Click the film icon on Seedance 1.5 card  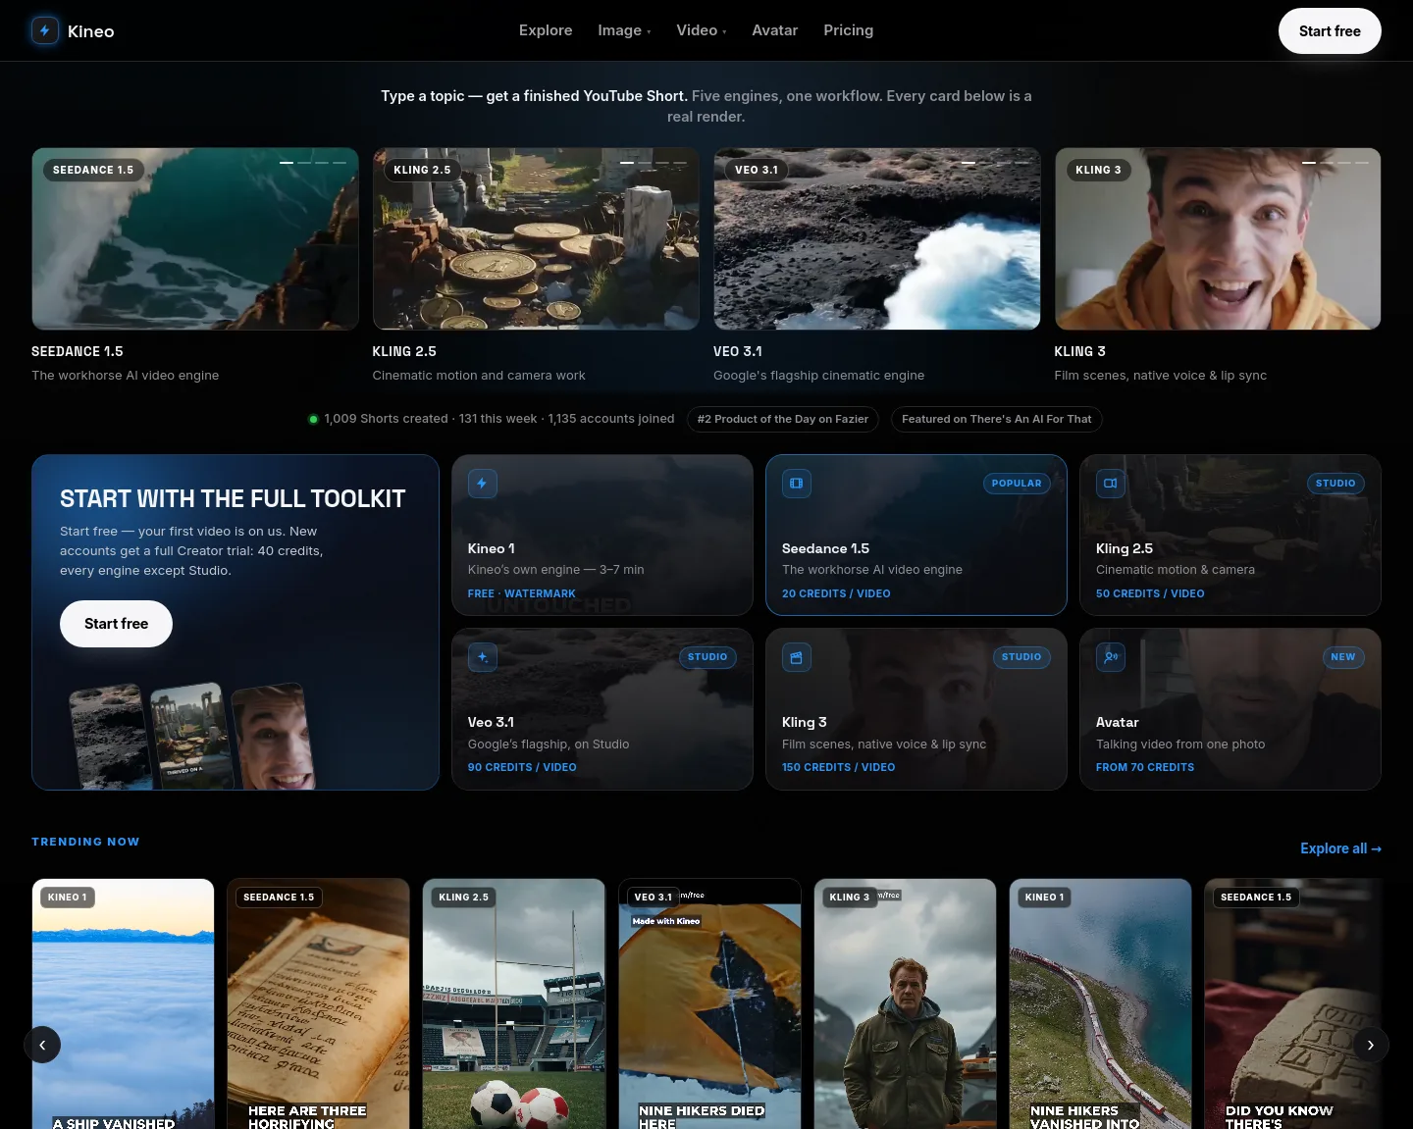point(797,484)
